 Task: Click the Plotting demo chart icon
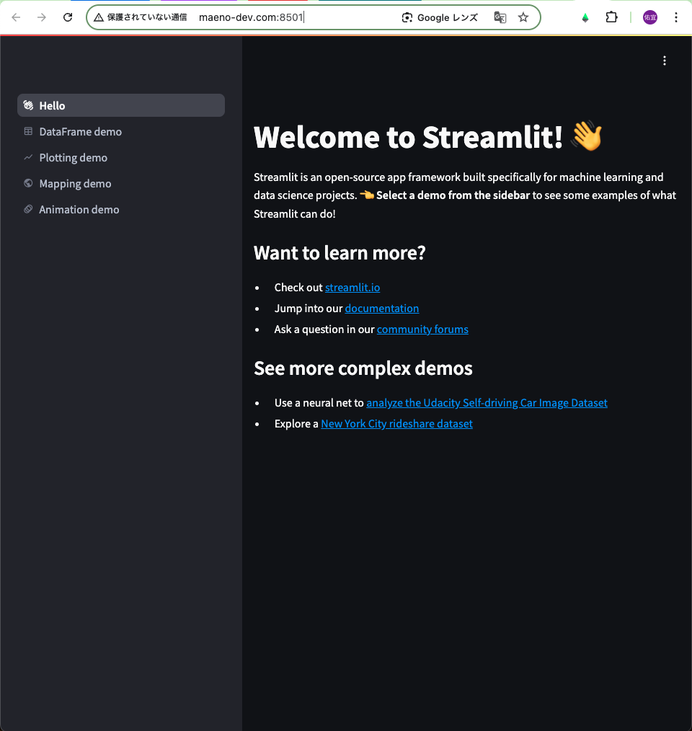pyautogui.click(x=27, y=157)
